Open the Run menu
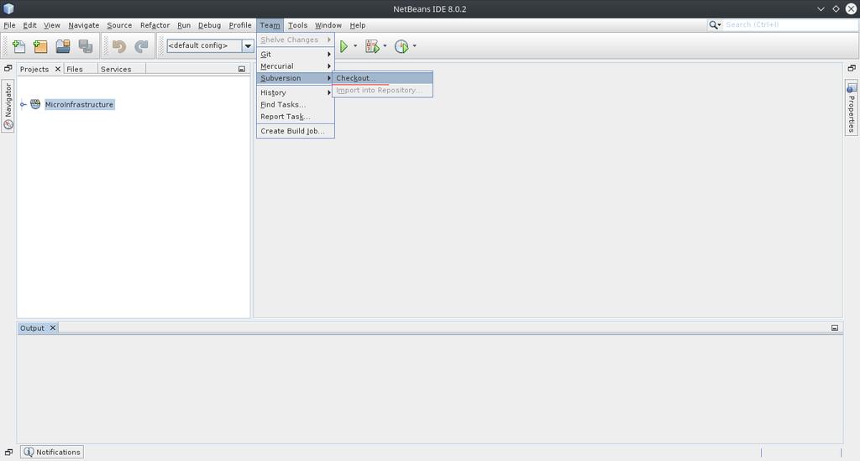This screenshot has width=860, height=461. coord(184,25)
